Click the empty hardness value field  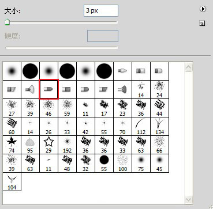coord(103,36)
